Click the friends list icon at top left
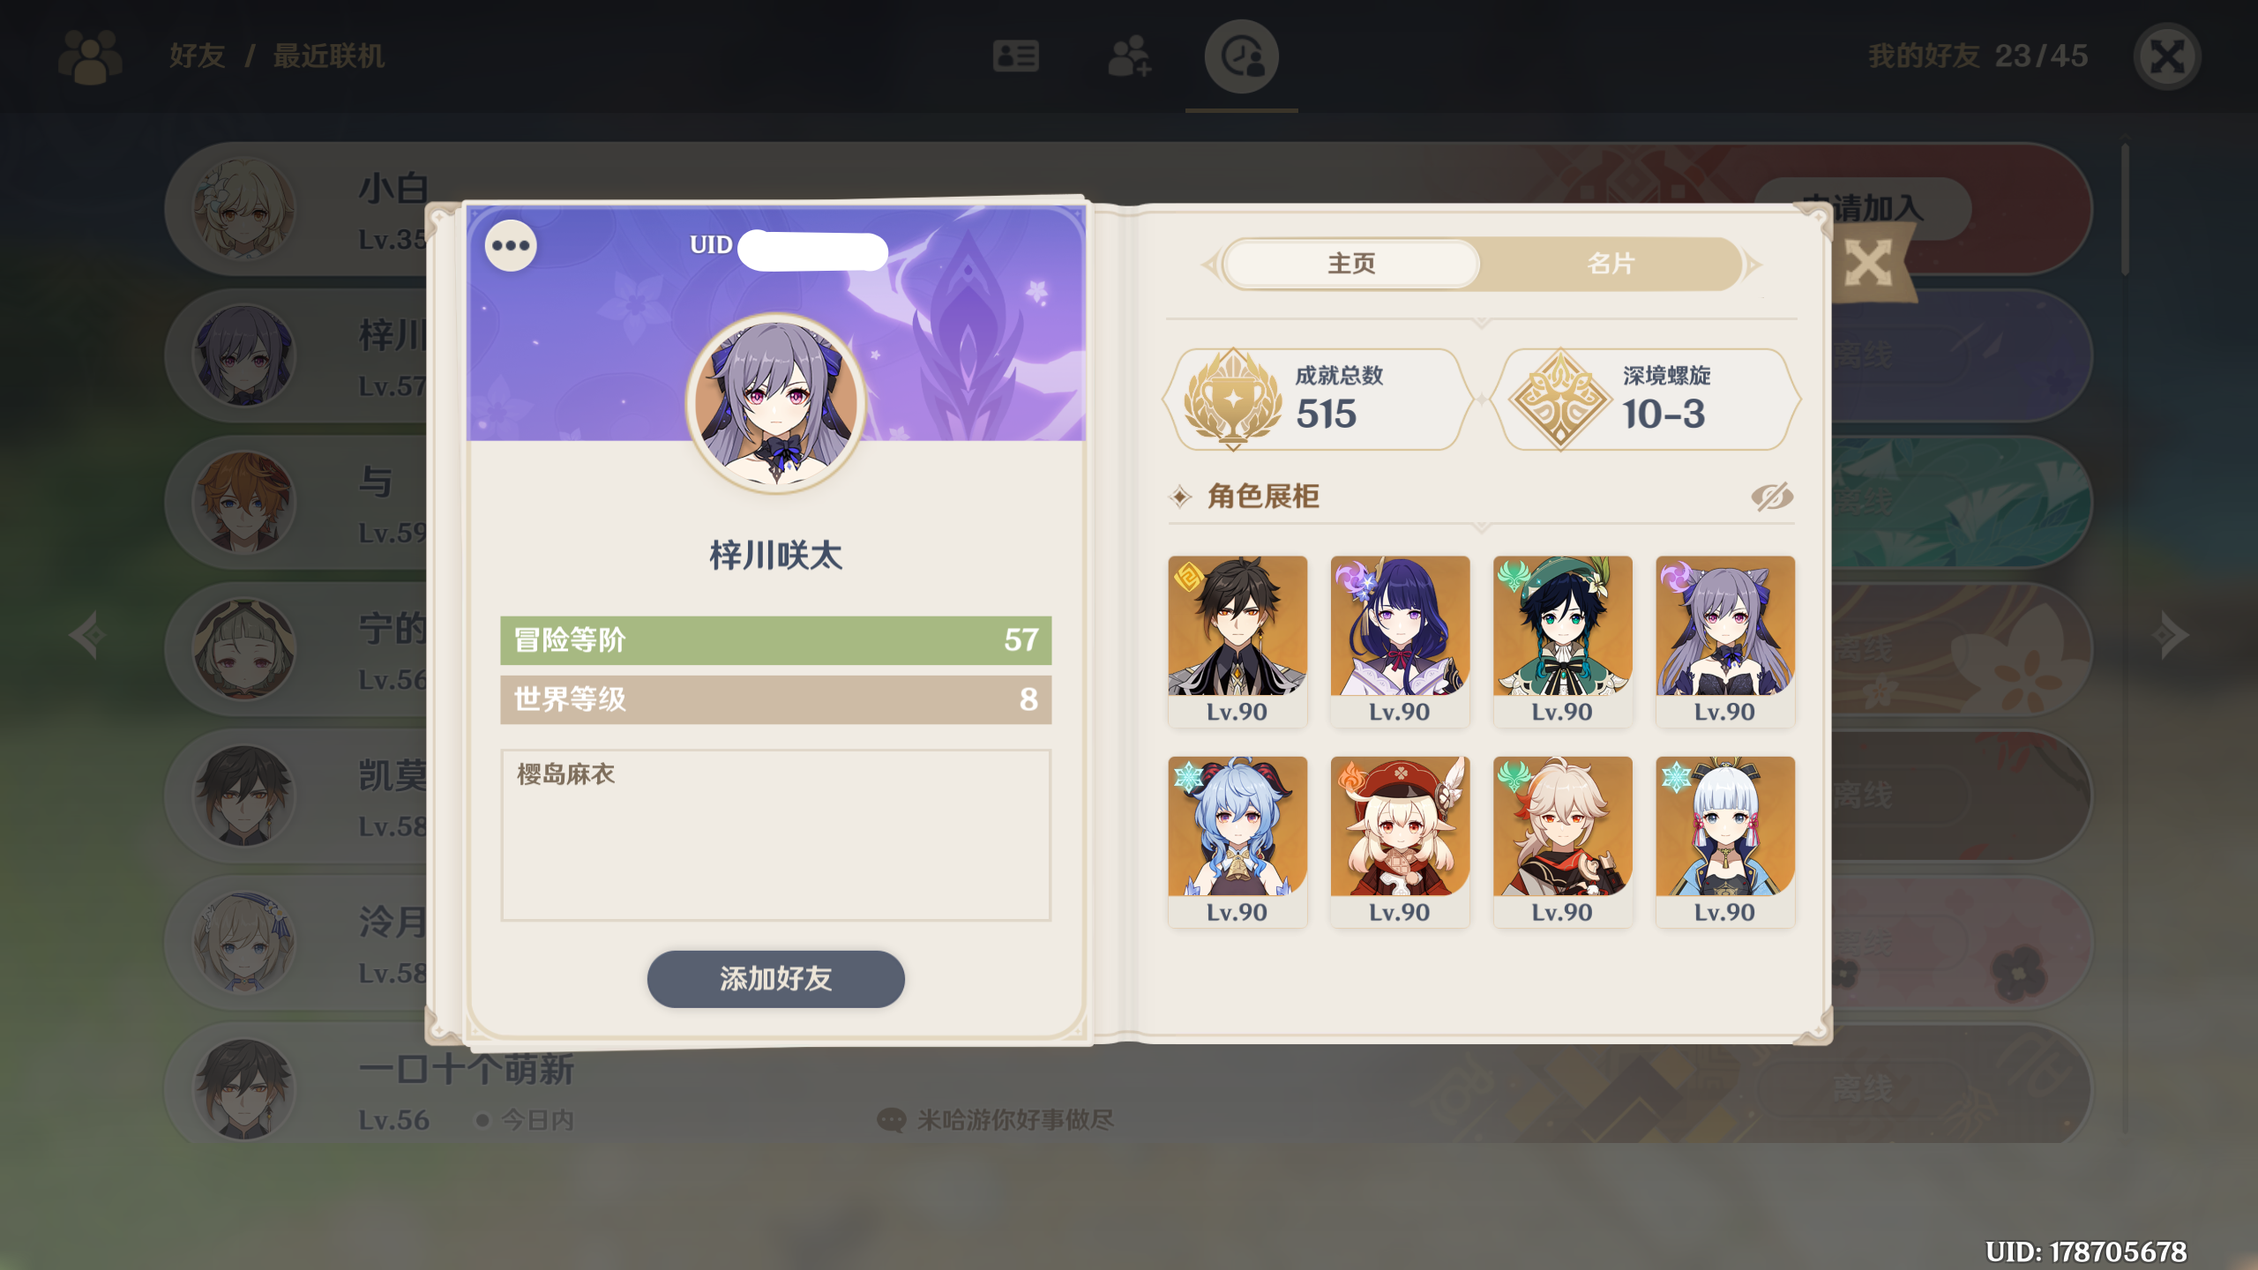This screenshot has width=2258, height=1270. coord(89,56)
